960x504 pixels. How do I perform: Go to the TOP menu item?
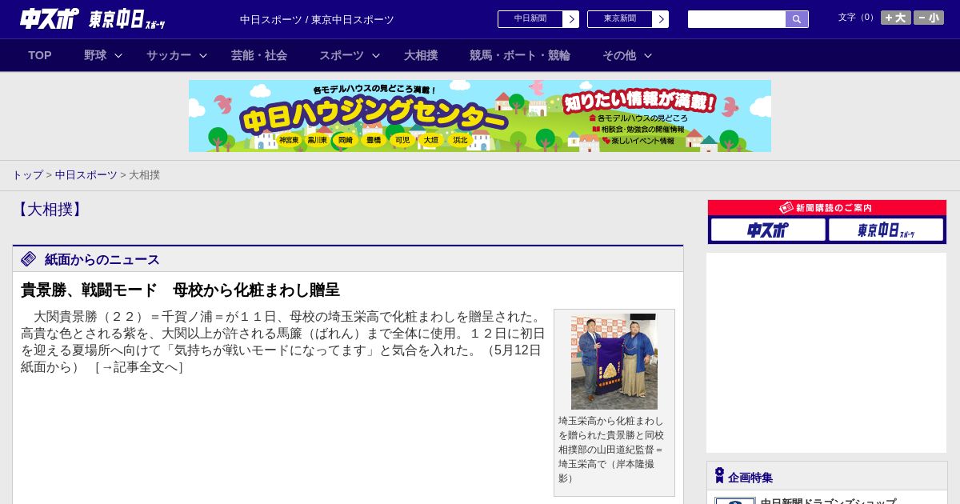click(x=40, y=55)
